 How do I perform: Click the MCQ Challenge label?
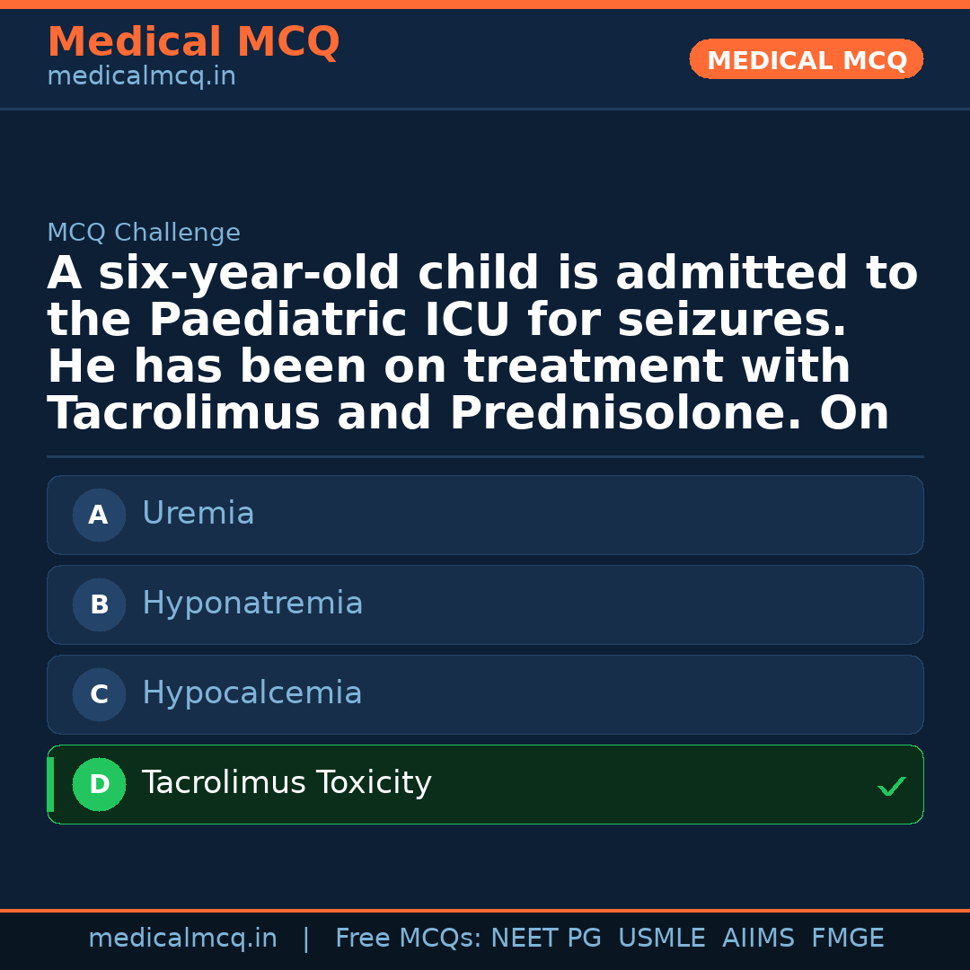(x=144, y=233)
